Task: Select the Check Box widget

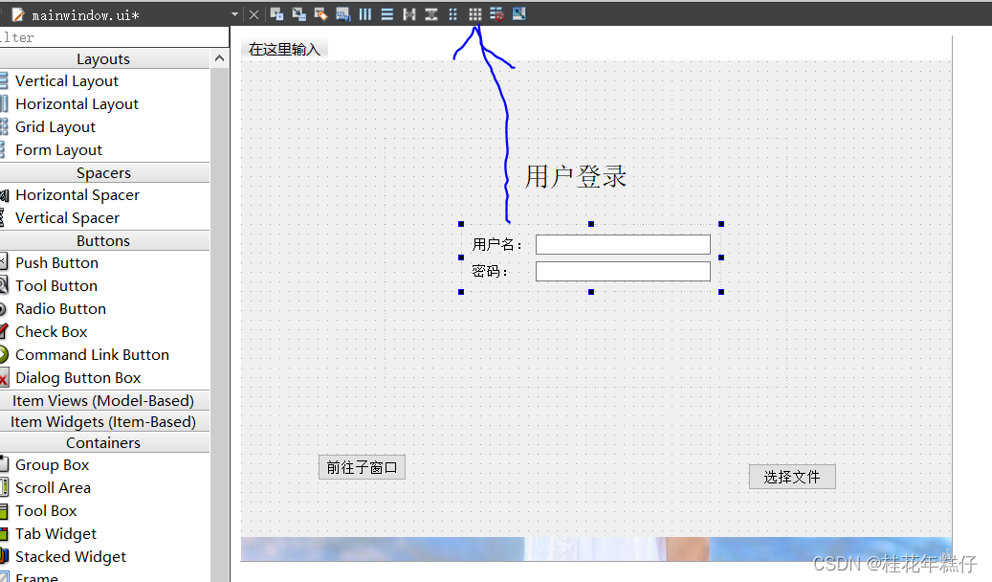Action: click(51, 331)
